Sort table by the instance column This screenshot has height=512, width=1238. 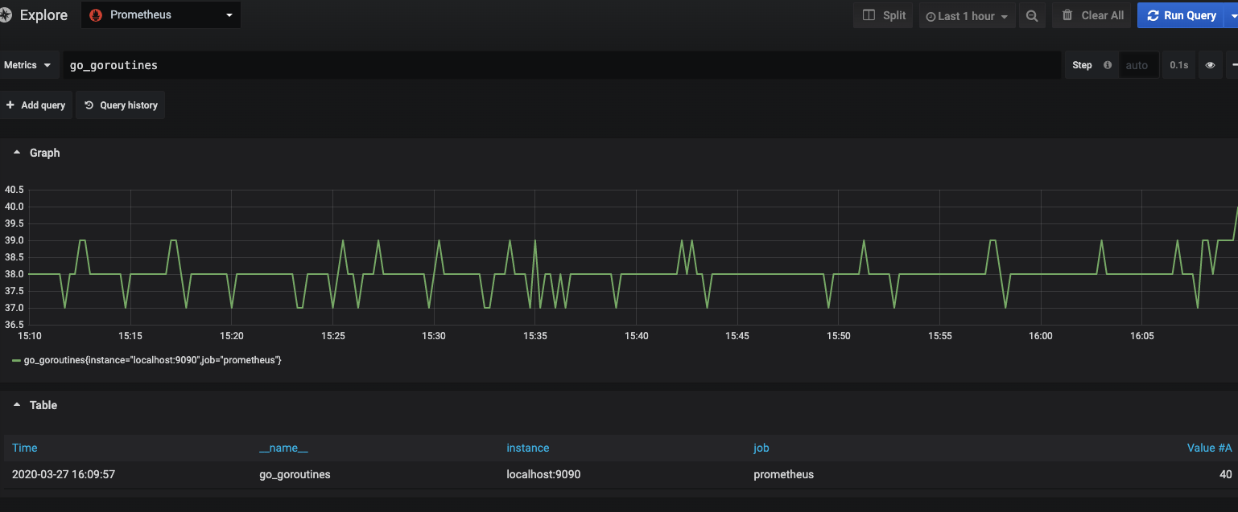(x=528, y=448)
